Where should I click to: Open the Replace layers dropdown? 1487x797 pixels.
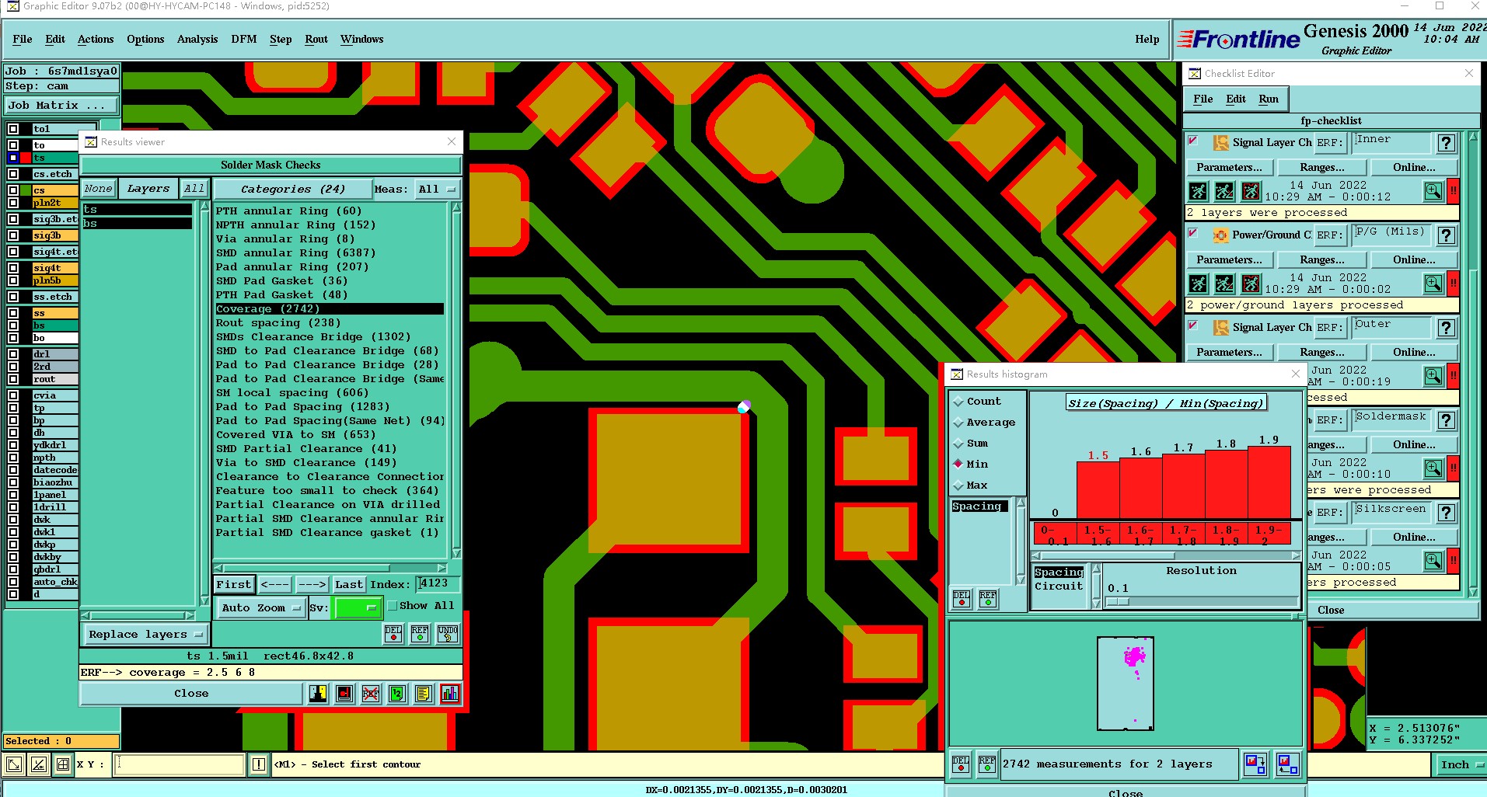pos(145,635)
